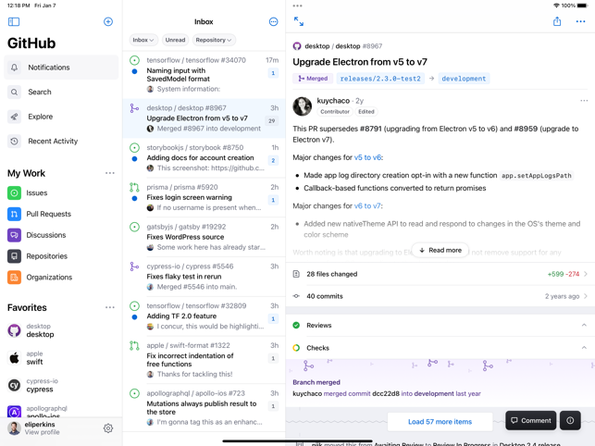Image resolution: width=595 pixels, height=446 pixels.
Task: Tap kuychaco's avatar picture
Action: [x=302, y=106]
